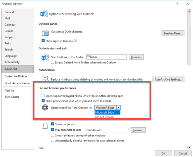
Task: Open Quick Access Toolbar options
Action: click(x=17, y=83)
